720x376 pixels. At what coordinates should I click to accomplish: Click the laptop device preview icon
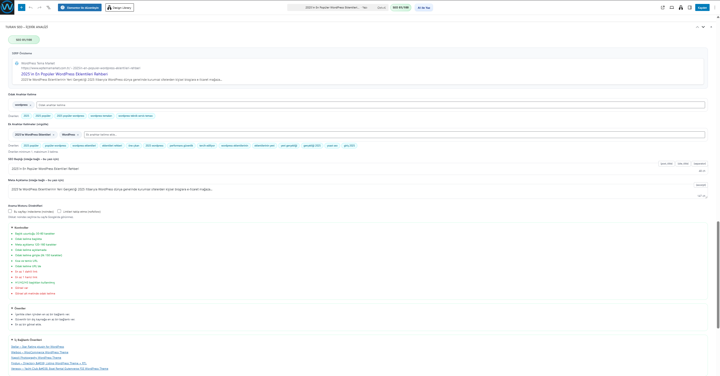tap(672, 8)
